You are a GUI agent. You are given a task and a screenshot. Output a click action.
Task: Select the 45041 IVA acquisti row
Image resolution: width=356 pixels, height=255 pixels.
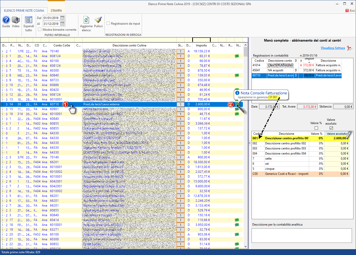297,70
